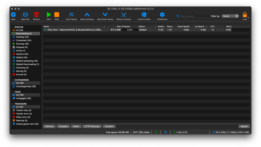Screen dimensions: 261x147
Task: Move torrent to Top of Queue
Action: point(71,15)
